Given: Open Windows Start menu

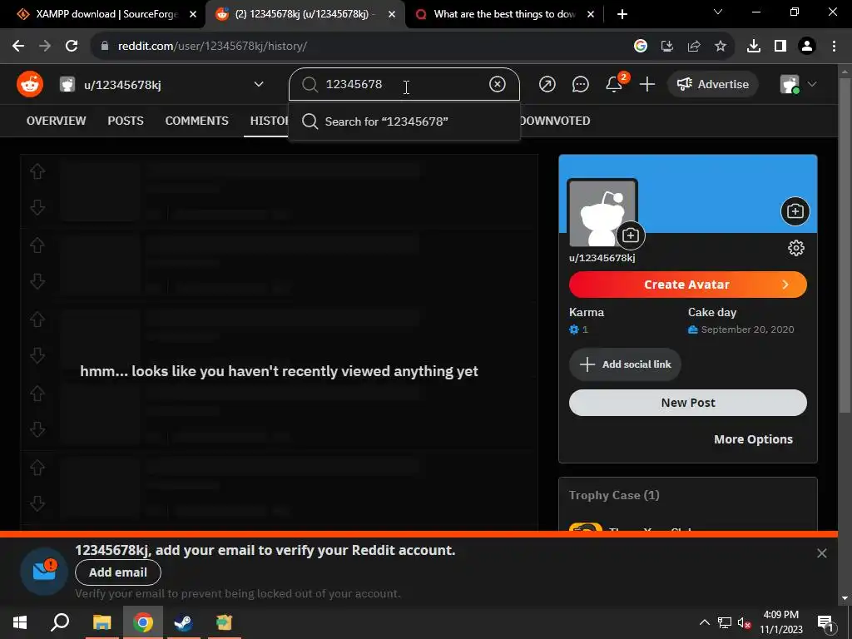Looking at the screenshot, I should click(20, 622).
